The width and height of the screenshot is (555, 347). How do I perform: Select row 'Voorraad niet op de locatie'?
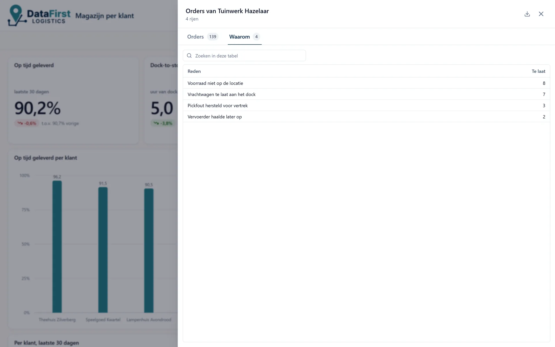point(366,83)
